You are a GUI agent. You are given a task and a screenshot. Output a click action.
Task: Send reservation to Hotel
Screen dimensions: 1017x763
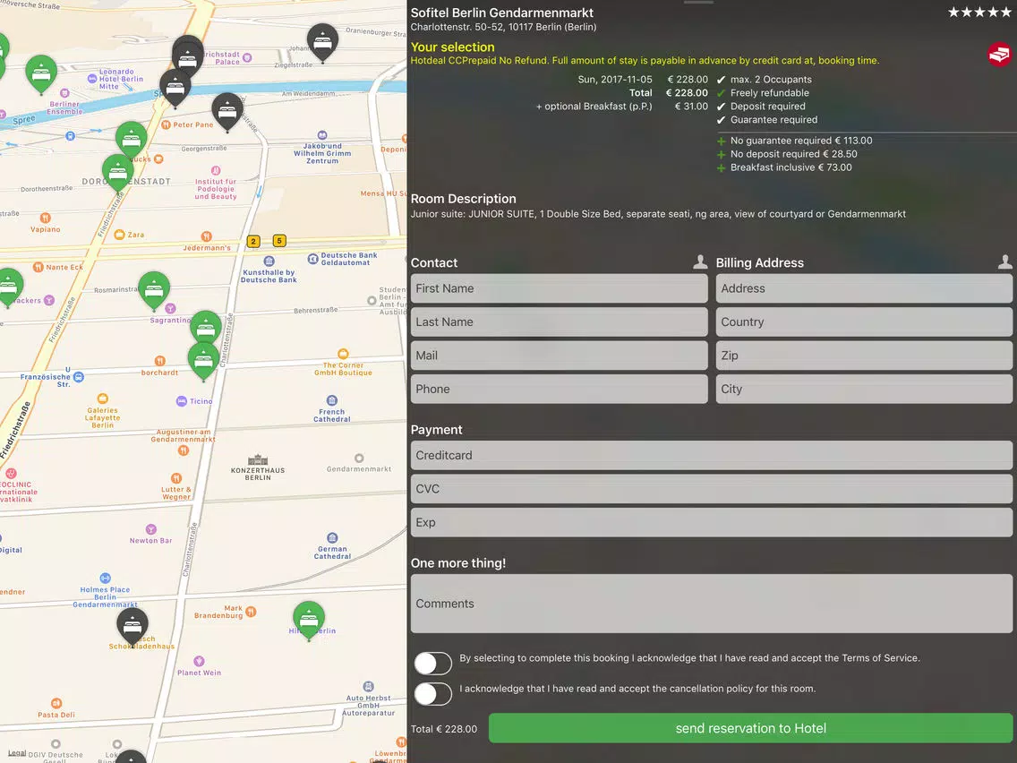[750, 728]
